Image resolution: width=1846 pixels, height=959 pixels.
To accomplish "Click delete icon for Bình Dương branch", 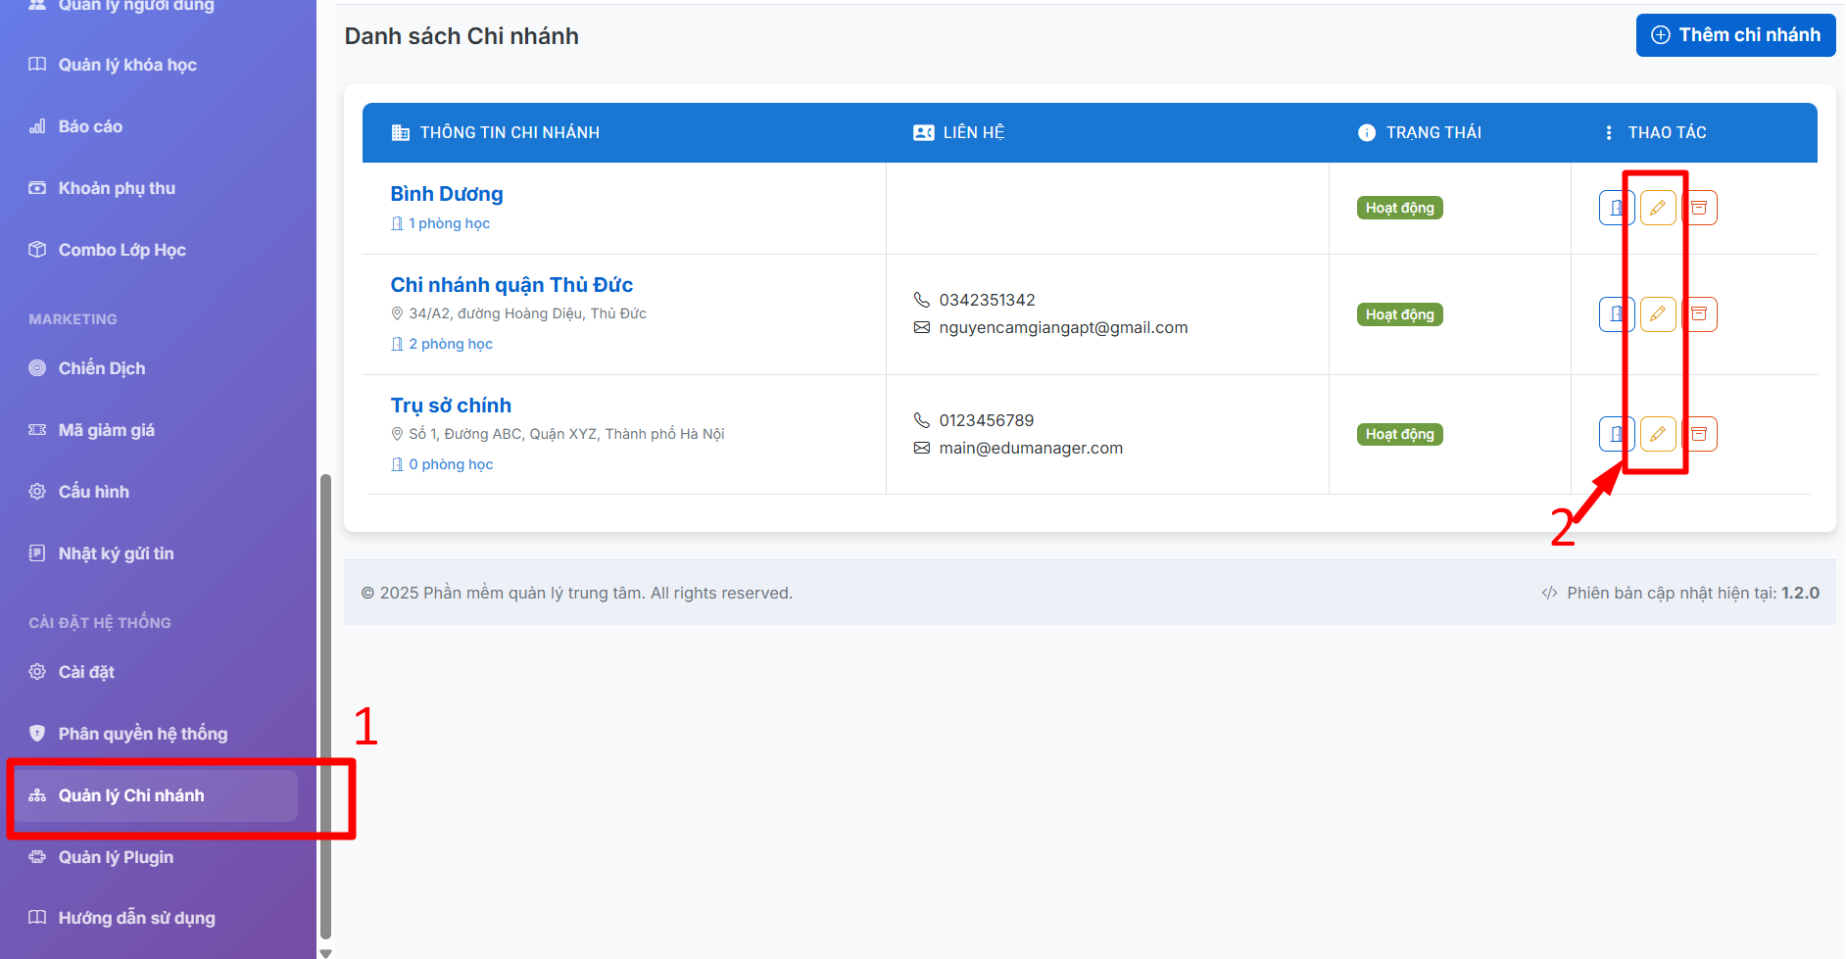I will click(1700, 208).
